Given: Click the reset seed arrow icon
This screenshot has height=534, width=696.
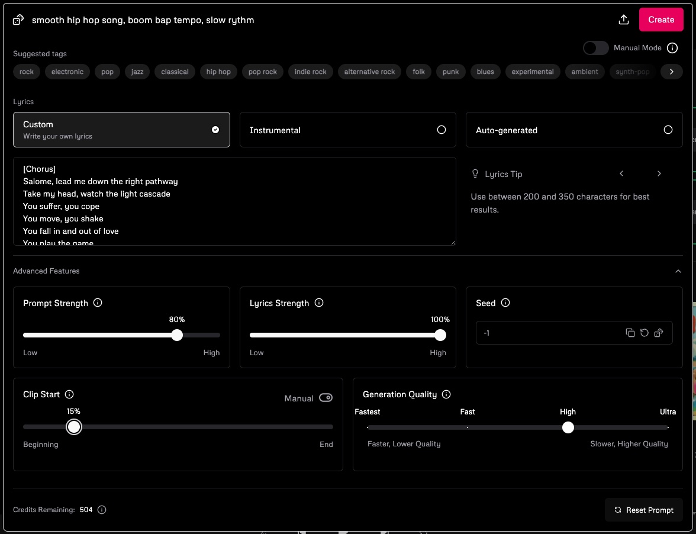Looking at the screenshot, I should (645, 333).
